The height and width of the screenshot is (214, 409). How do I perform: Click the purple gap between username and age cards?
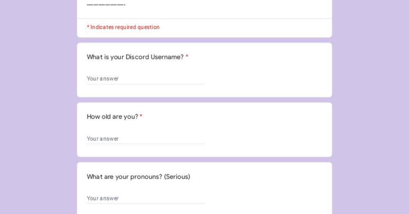pos(204,100)
